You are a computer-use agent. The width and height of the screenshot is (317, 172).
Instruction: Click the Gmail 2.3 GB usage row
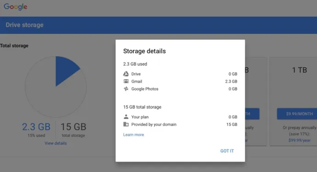180,81
